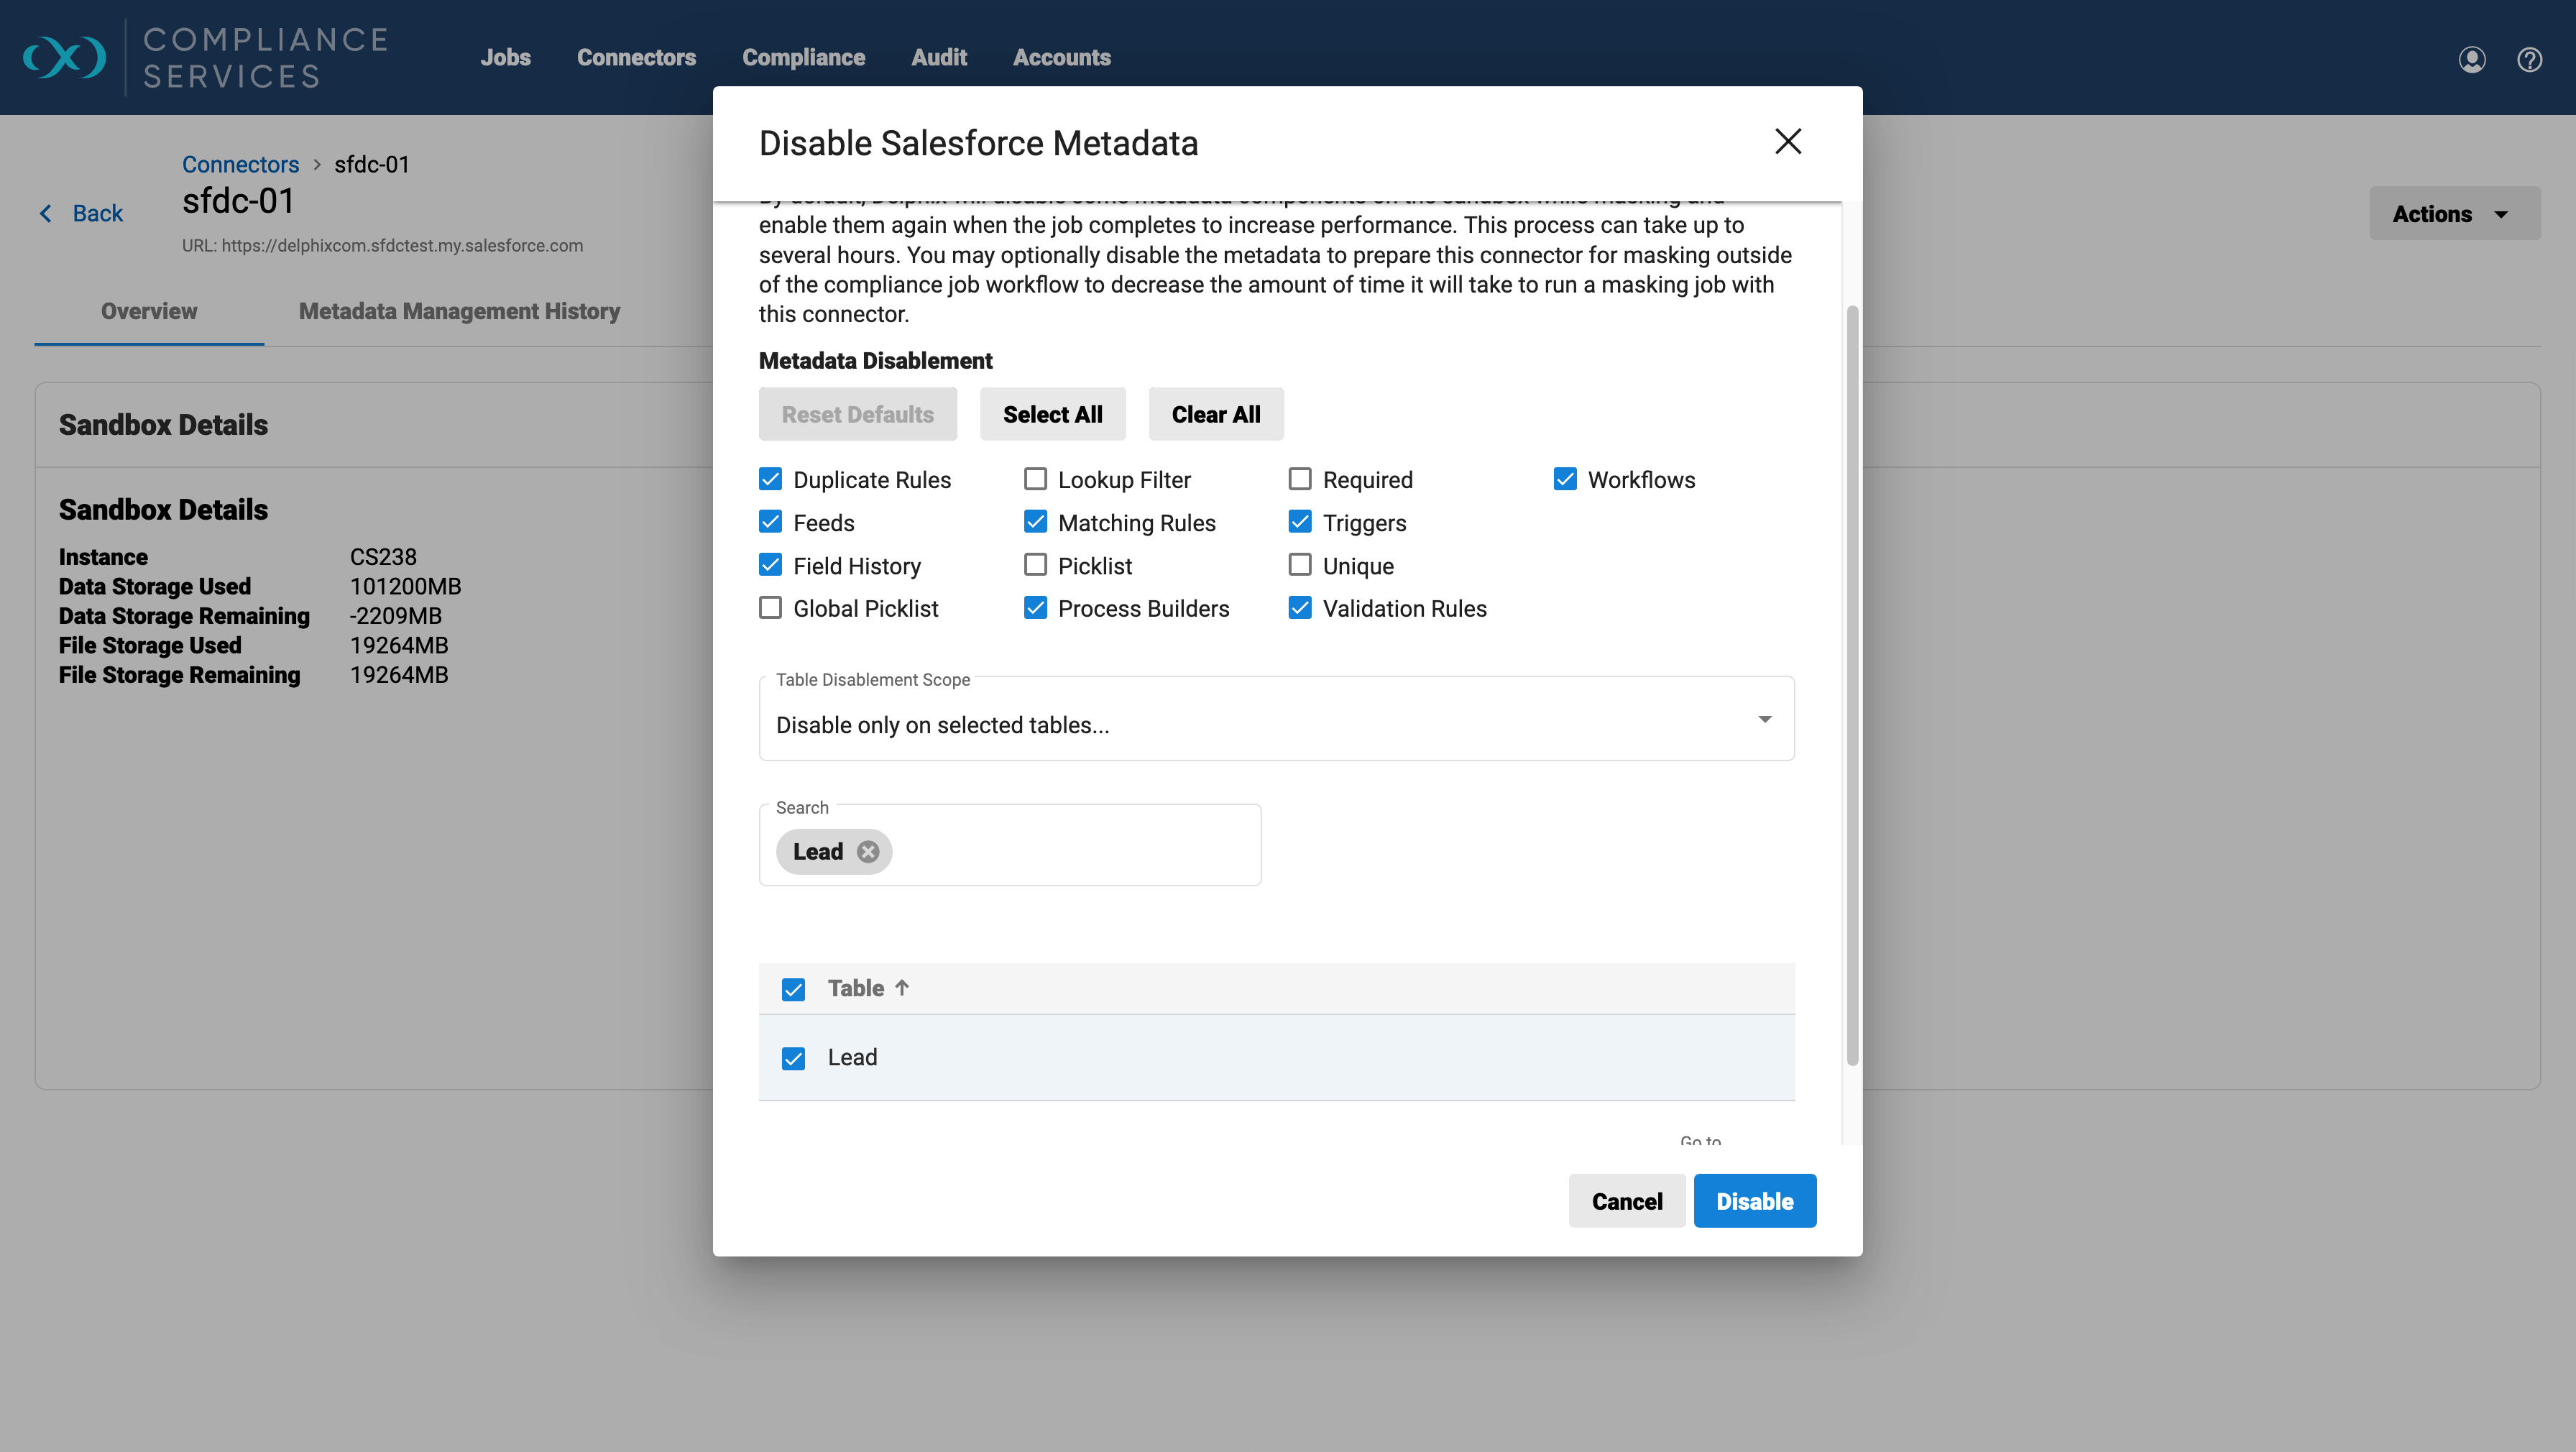The height and width of the screenshot is (1452, 2576).
Task: Click the breadcrumb separator chevron
Action: coord(317,164)
